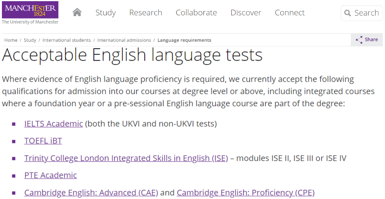385x199 pixels.
Task: Click the Search input field
Action: click(x=366, y=13)
